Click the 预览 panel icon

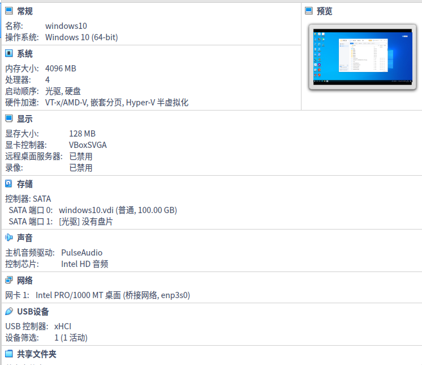(x=309, y=11)
